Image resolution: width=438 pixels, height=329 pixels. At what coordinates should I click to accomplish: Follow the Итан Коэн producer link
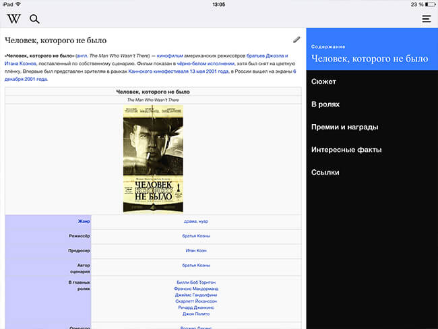click(196, 251)
